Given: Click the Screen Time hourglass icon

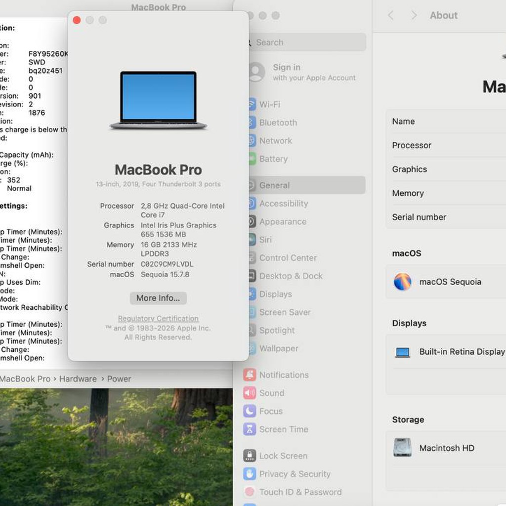Looking at the screenshot, I should pos(250,429).
